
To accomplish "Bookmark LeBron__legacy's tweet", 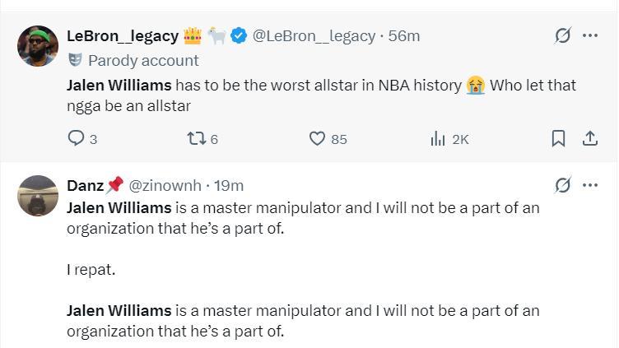I will coord(558,139).
